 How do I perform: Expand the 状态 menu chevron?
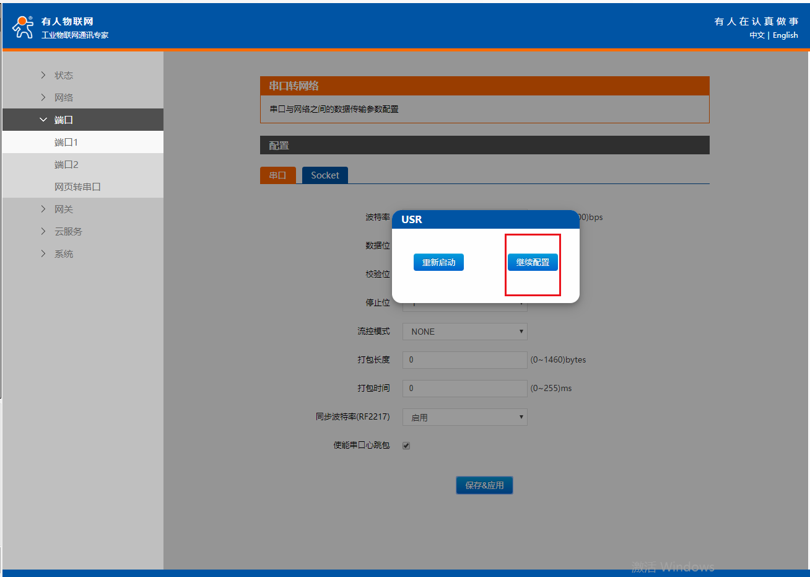click(43, 75)
